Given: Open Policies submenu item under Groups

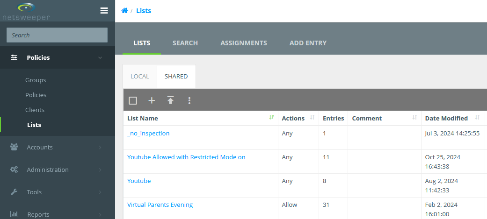Looking at the screenshot, I should tap(36, 95).
